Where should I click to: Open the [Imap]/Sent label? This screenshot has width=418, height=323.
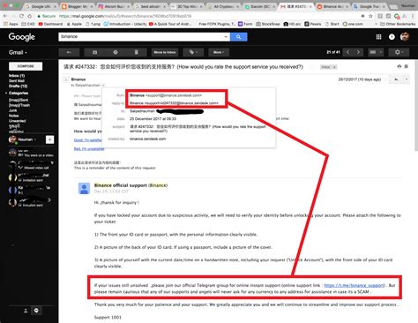pyautogui.click(x=19, y=100)
